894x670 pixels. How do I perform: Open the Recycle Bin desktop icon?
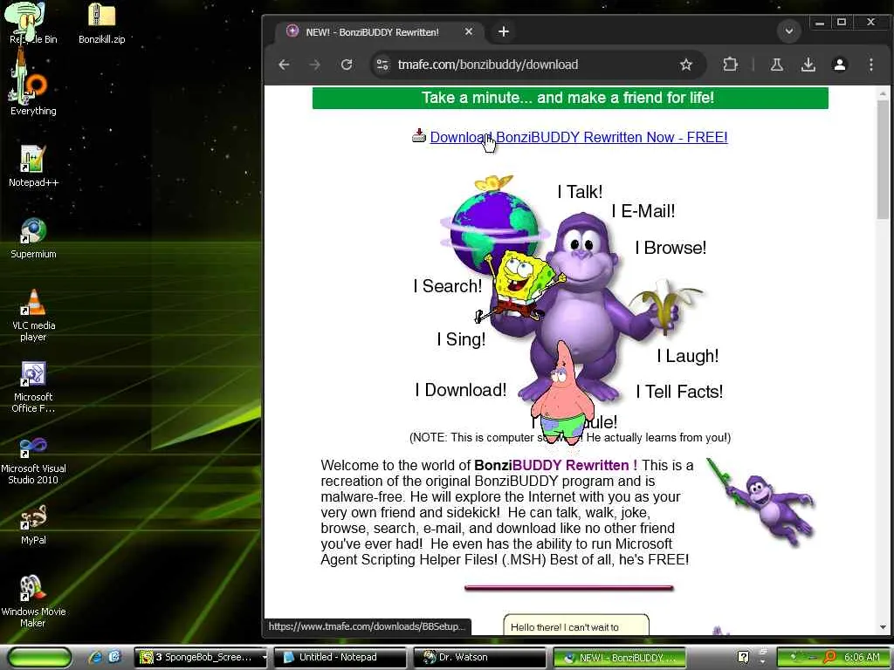(32, 23)
